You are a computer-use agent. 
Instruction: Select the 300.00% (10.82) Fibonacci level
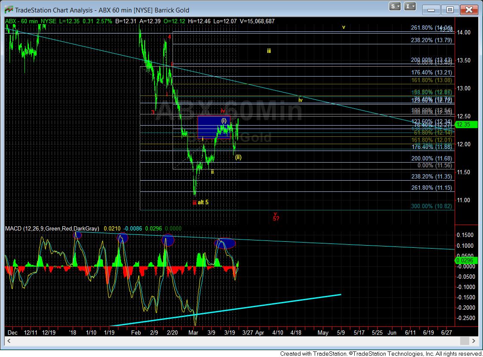(431, 206)
